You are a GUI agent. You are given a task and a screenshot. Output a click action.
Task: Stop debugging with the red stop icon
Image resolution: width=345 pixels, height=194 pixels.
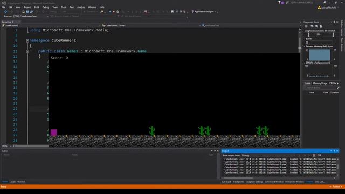tap(114, 12)
